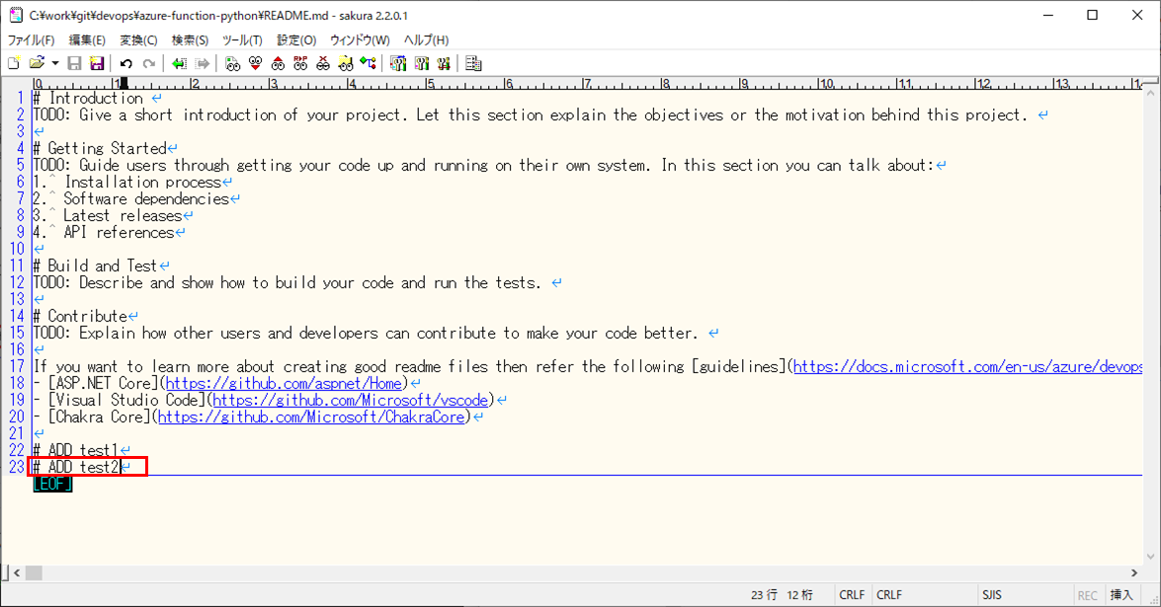Expand the recent files dropdown arrow beside Open
Image resolution: width=1161 pixels, height=607 pixels.
(x=54, y=63)
